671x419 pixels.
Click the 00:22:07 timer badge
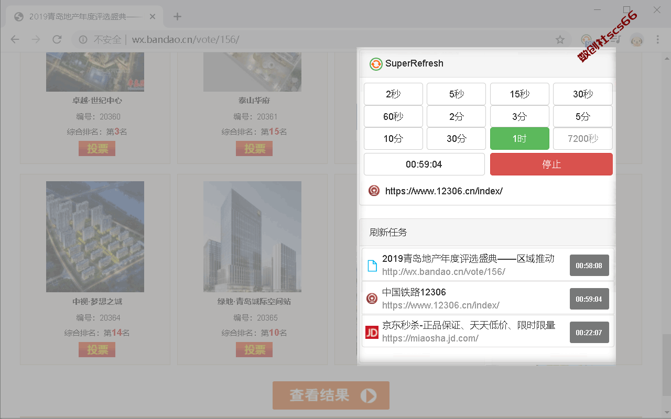(589, 333)
